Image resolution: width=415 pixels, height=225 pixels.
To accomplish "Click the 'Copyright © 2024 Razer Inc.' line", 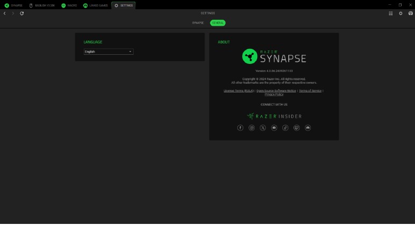I will point(274,79).
